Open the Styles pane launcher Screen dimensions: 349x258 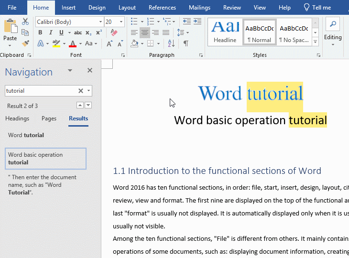point(318,55)
